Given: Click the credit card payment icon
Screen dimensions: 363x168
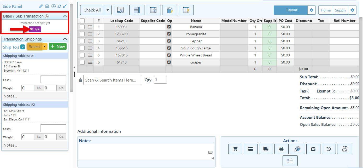Looking at the screenshot, I should (250, 149).
